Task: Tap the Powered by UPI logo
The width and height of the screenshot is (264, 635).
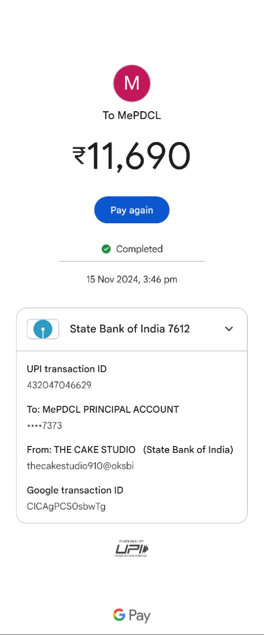Action: 132,548
